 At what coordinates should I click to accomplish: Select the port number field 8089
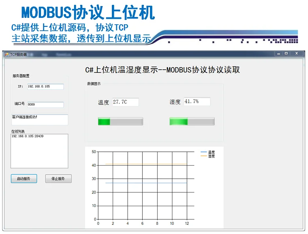coord(45,104)
